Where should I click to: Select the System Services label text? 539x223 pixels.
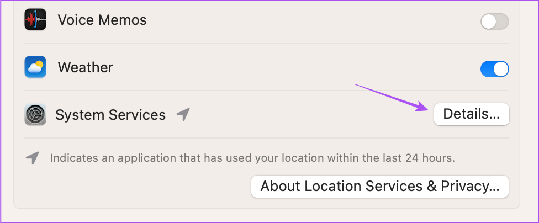[110, 115]
